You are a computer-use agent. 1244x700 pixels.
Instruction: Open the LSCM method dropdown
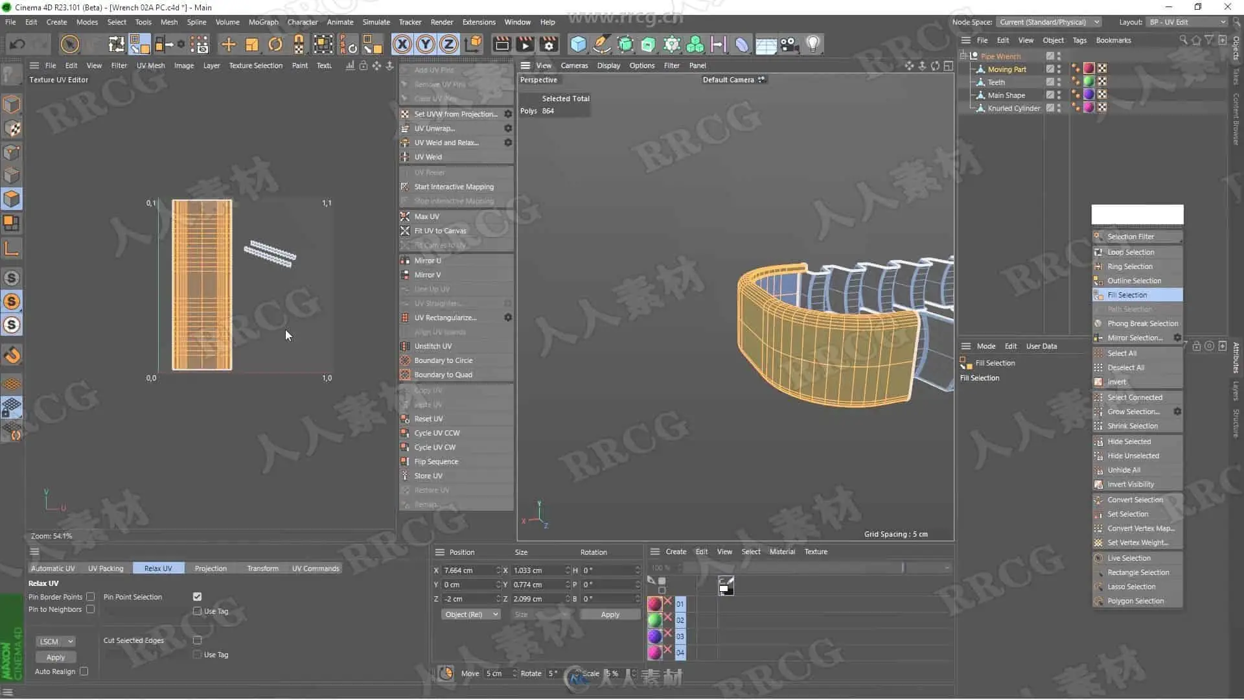click(56, 642)
